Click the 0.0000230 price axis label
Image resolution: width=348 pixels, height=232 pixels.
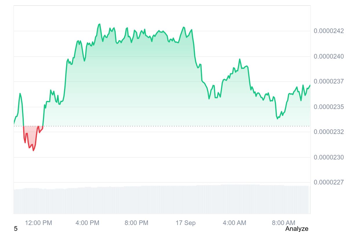click(x=329, y=157)
